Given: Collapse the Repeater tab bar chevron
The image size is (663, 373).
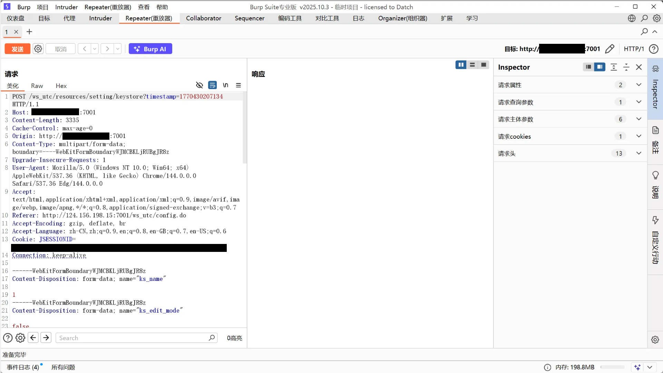Looking at the screenshot, I should (655, 32).
